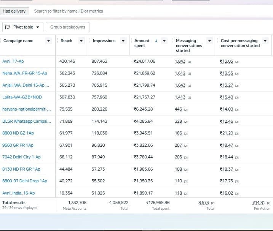The height and width of the screenshot is (231, 273).
Task: Open Impressions column options arrow
Action: pyautogui.click(x=123, y=41)
